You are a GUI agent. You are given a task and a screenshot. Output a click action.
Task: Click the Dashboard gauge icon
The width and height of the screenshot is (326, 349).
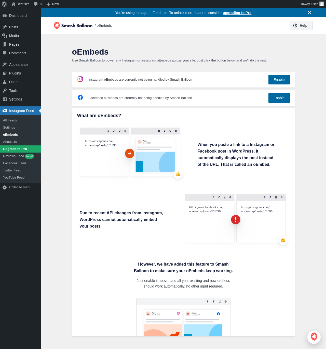coord(5,16)
